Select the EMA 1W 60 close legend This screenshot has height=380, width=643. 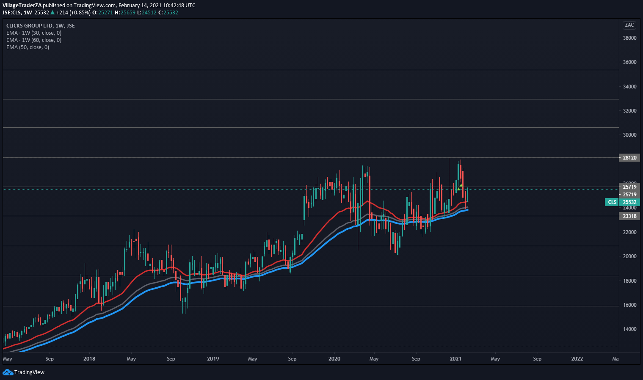pos(34,40)
